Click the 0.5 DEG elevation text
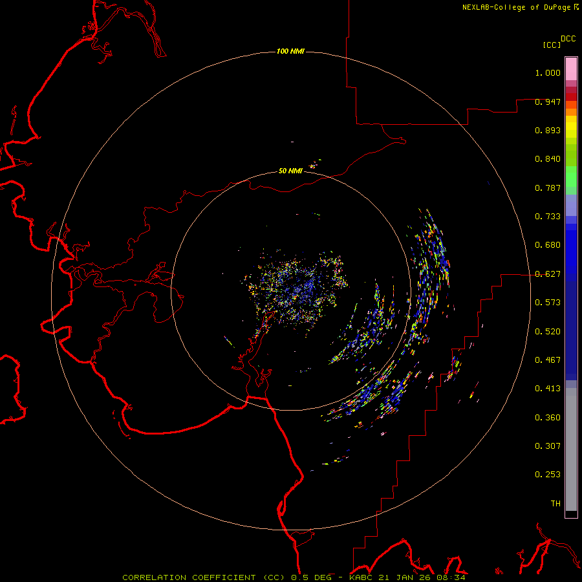Screen dimensions: 582x582 pos(312,577)
